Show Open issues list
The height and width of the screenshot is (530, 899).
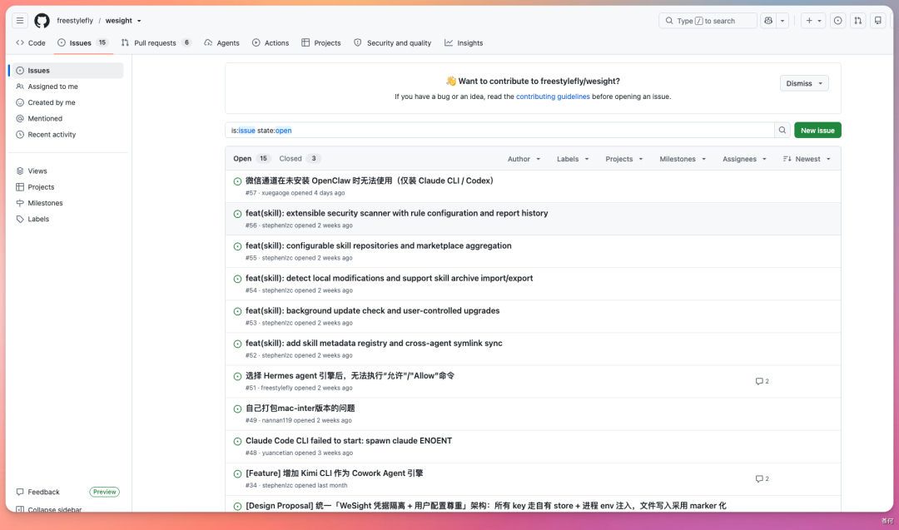point(251,159)
